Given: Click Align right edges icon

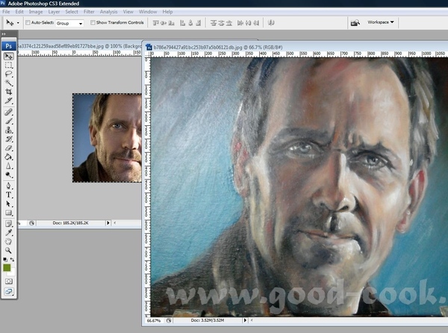Looking at the screenshot, I should [x=199, y=23].
